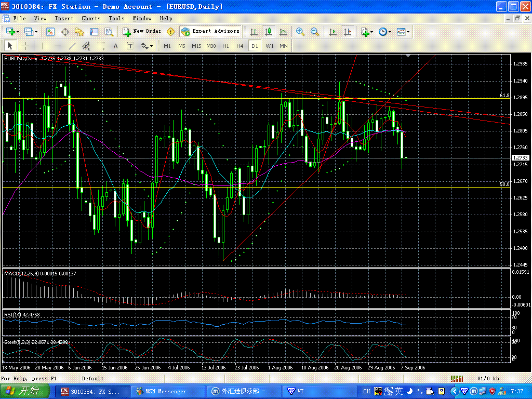The height and width of the screenshot is (399, 532).
Task: Open the Strategy Tester icon
Action: pyautogui.click(x=109, y=32)
